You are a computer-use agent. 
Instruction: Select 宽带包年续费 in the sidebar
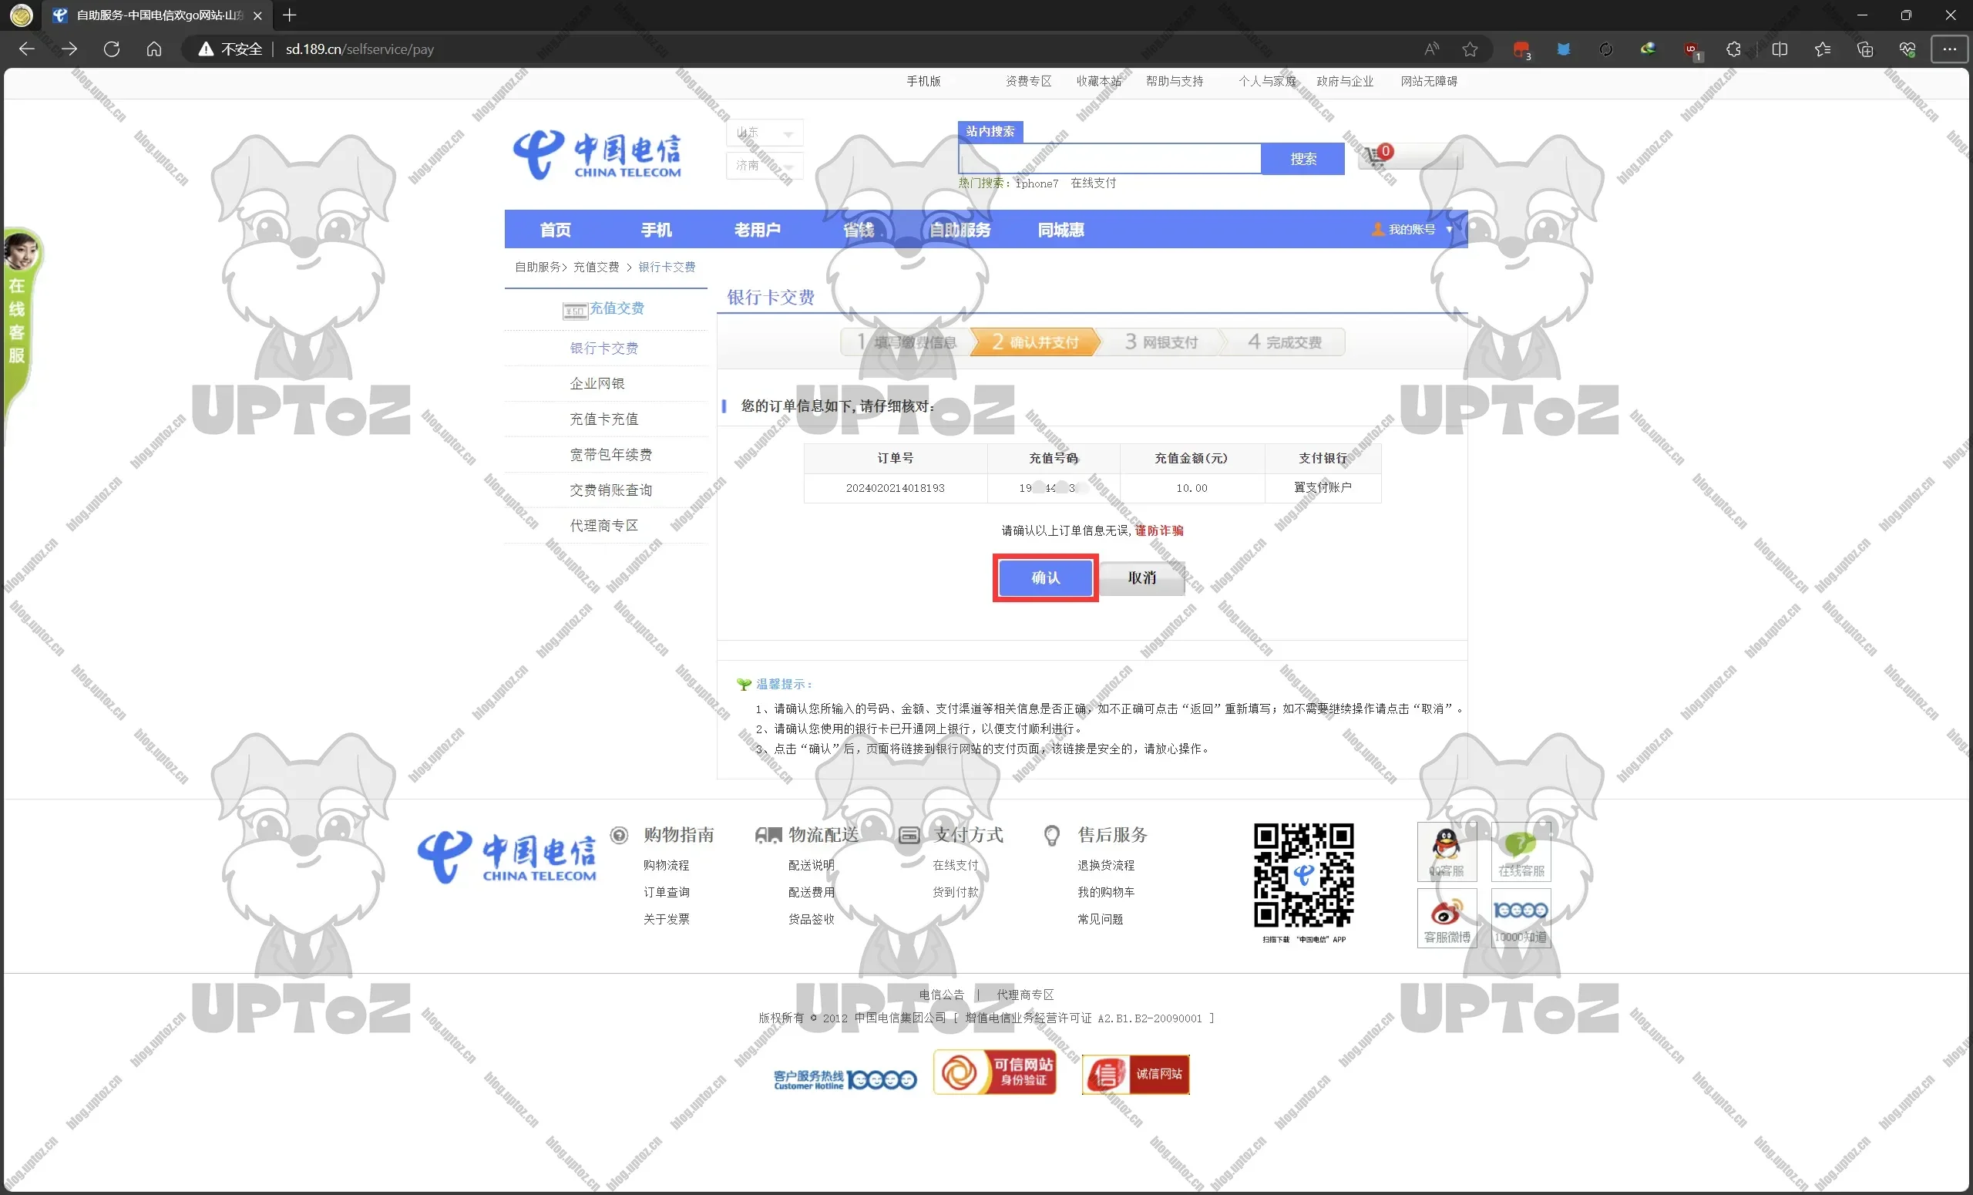pyautogui.click(x=610, y=454)
